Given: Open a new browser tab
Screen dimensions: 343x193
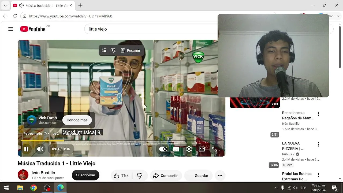Looking at the screenshot, I should (80, 5).
